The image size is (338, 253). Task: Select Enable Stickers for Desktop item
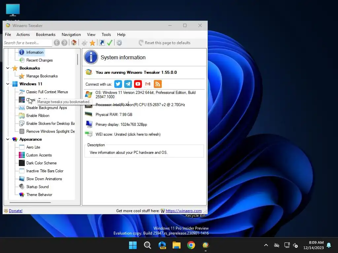(51, 124)
